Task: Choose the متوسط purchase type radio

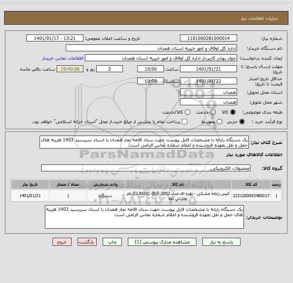Action: (x=220, y=122)
